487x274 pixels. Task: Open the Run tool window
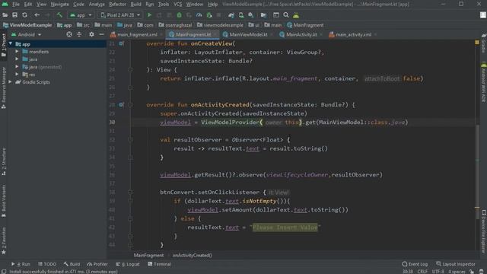click(x=21, y=264)
